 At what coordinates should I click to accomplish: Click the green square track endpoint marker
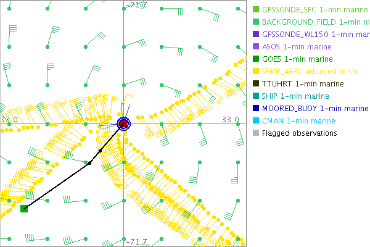tap(24, 209)
